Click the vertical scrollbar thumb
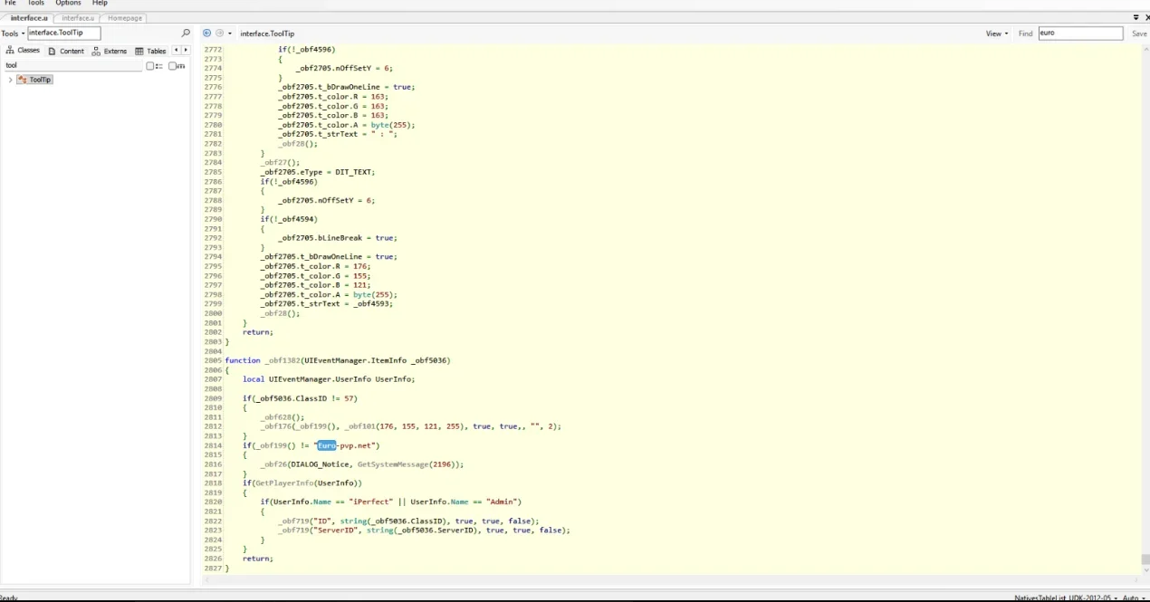Viewport: 1150px width, 602px height. click(1145, 559)
